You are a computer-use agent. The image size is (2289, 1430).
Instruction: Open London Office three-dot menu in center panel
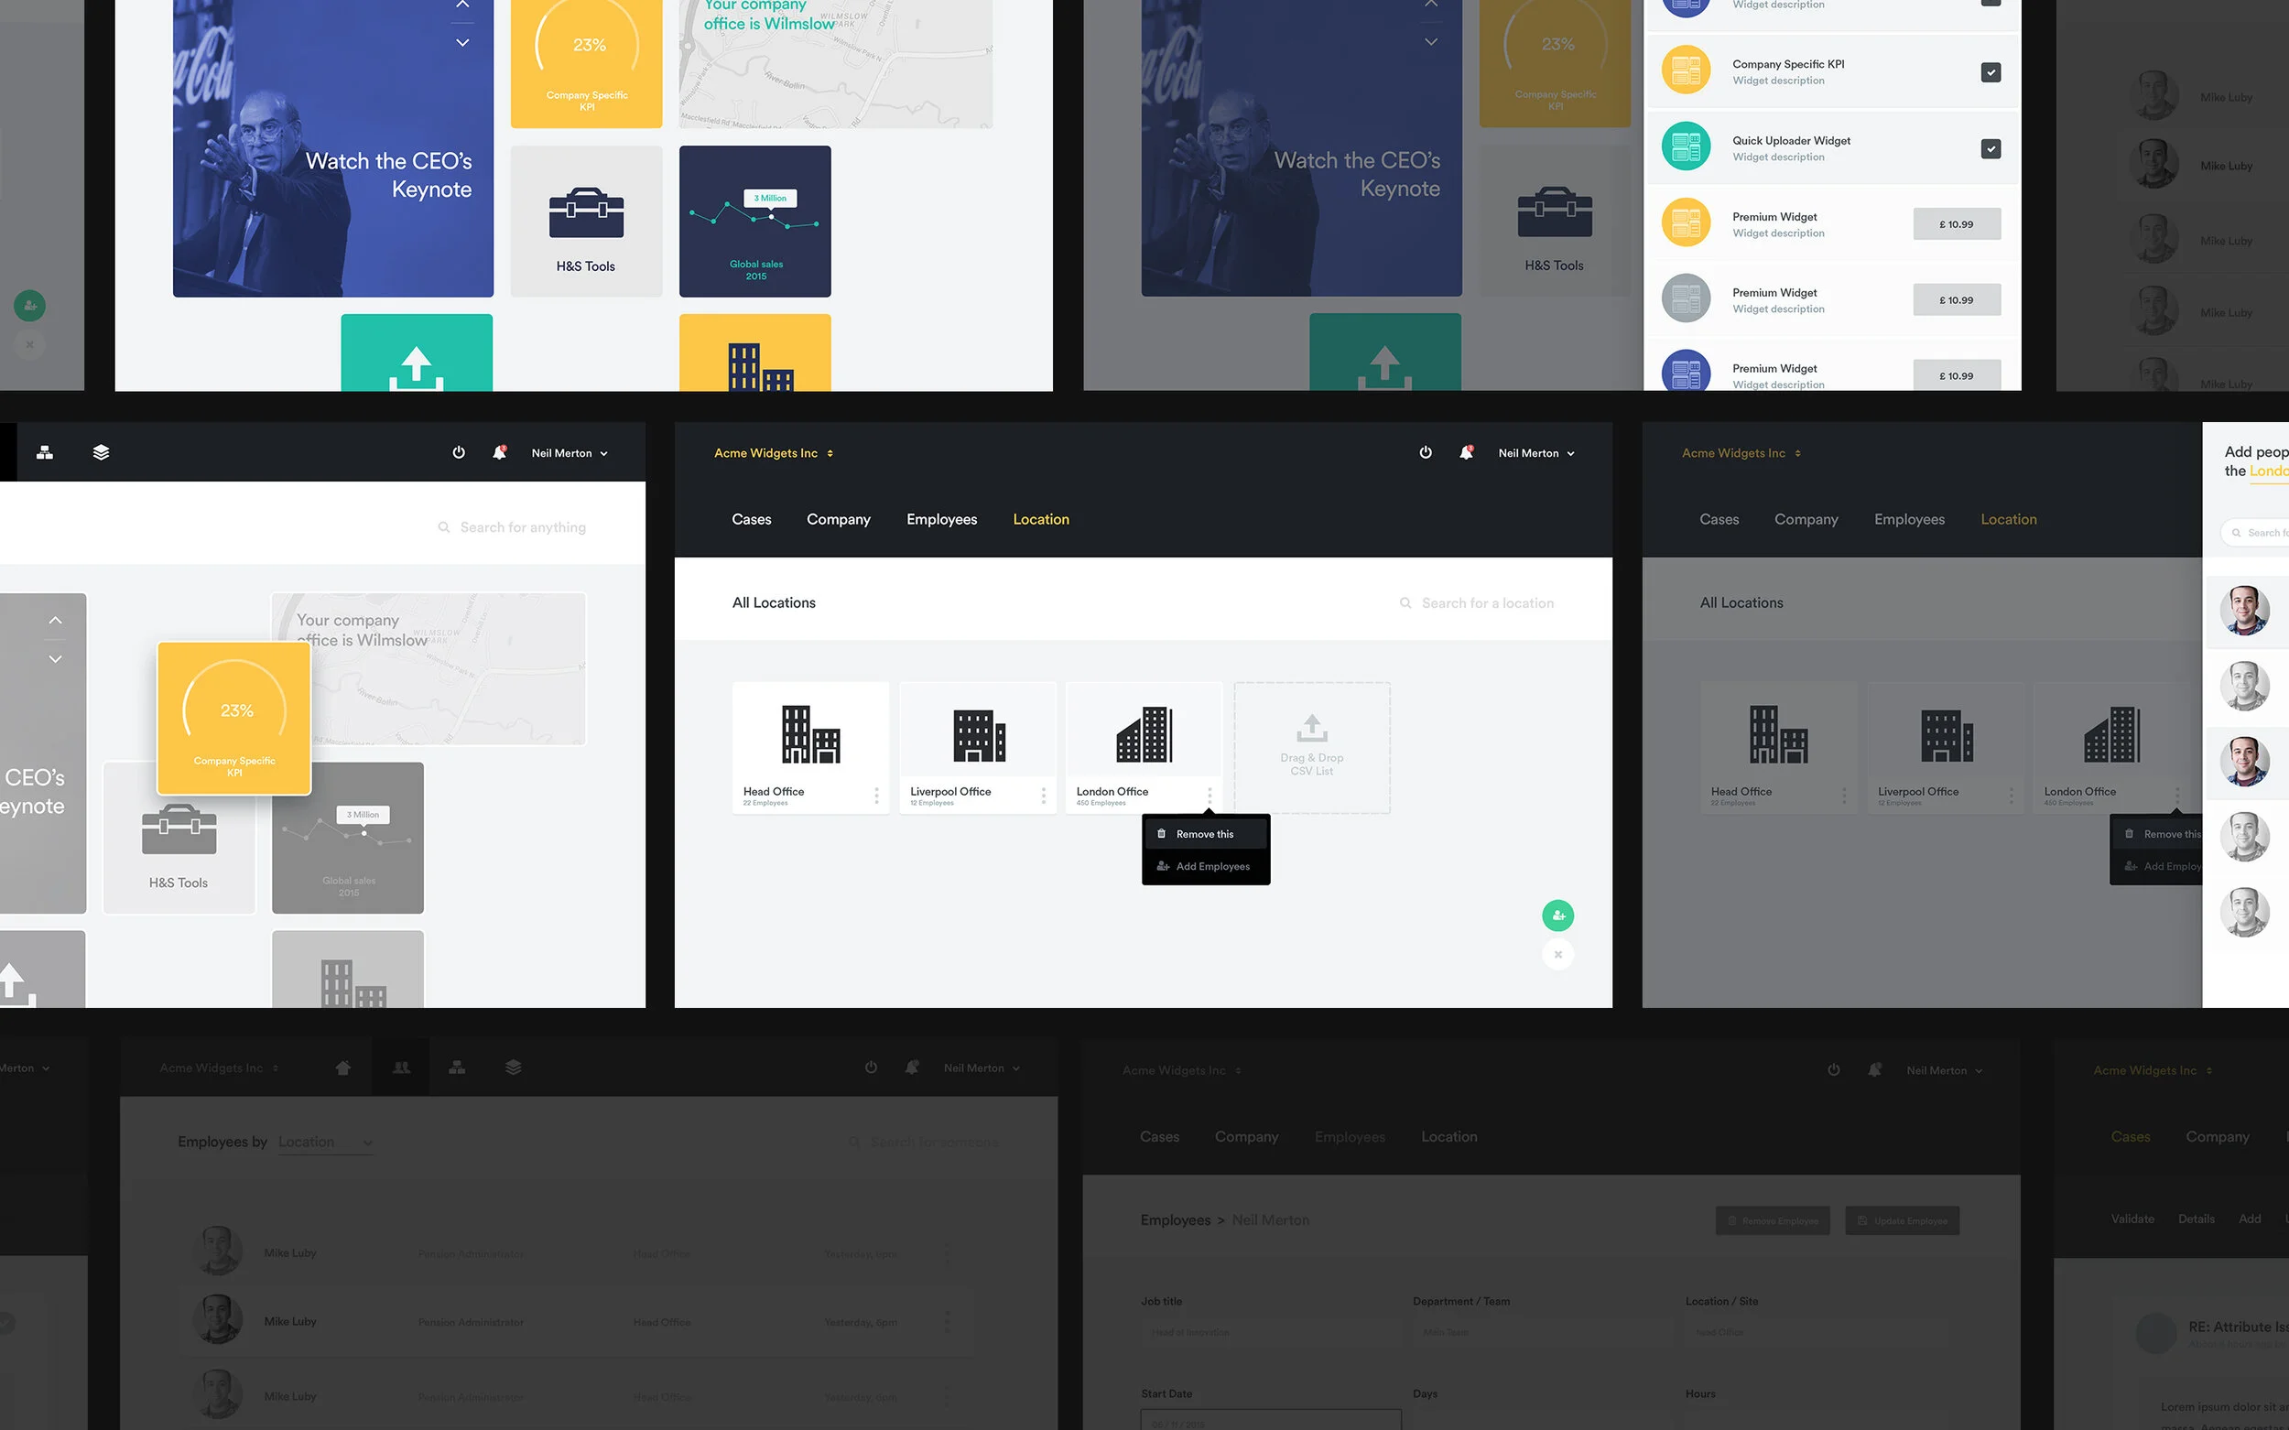tap(1209, 796)
